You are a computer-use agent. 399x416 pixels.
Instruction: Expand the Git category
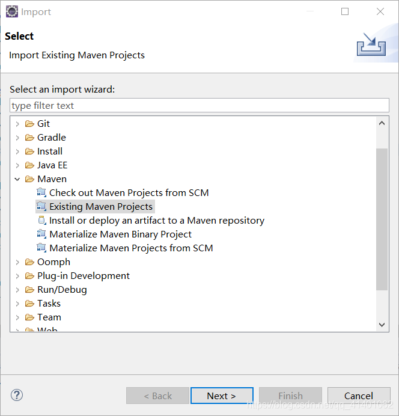pos(17,124)
